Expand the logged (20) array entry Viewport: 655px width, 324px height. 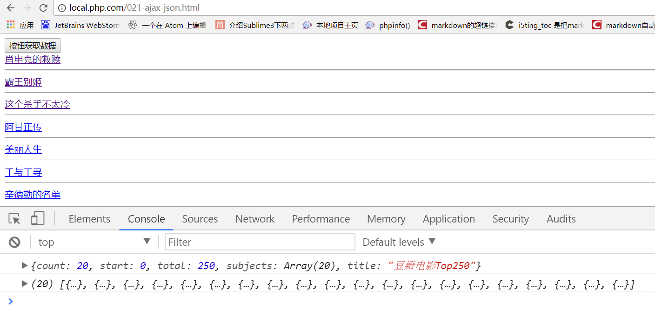pos(25,284)
